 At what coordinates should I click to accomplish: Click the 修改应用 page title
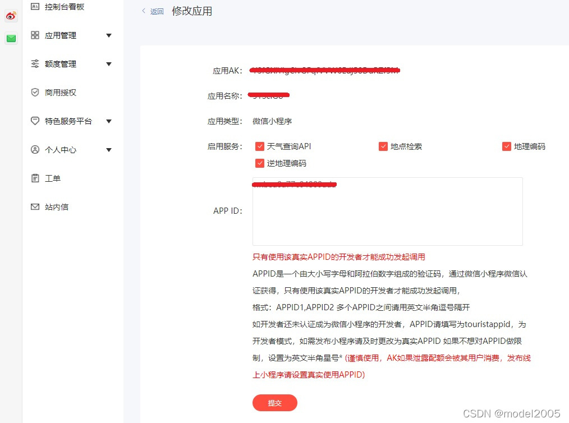(x=192, y=11)
